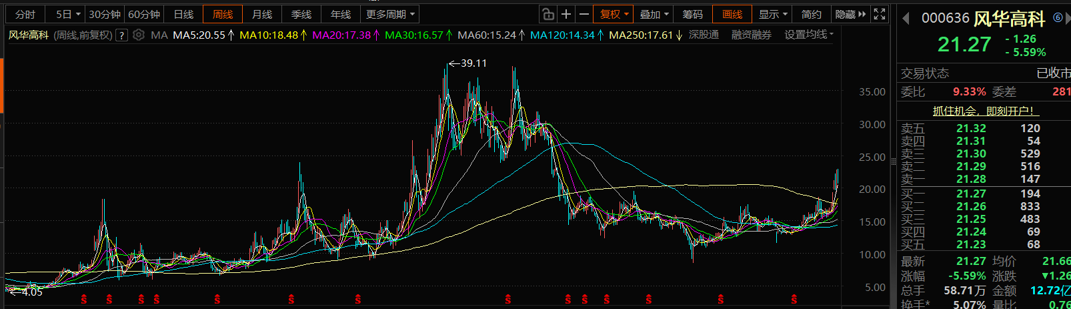
Task: Click stock code 000636
Action: 945,19
